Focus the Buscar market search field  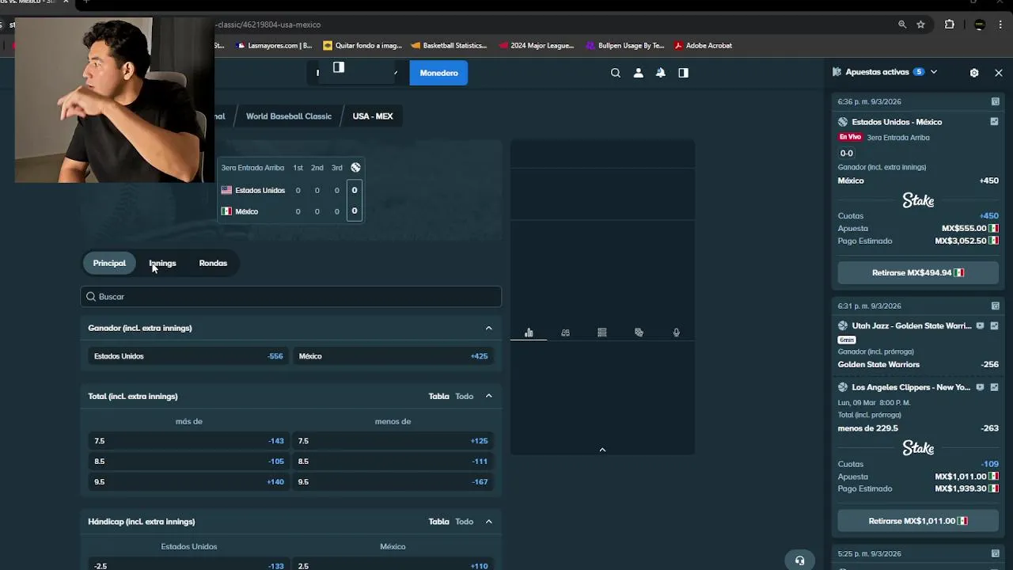coord(290,296)
